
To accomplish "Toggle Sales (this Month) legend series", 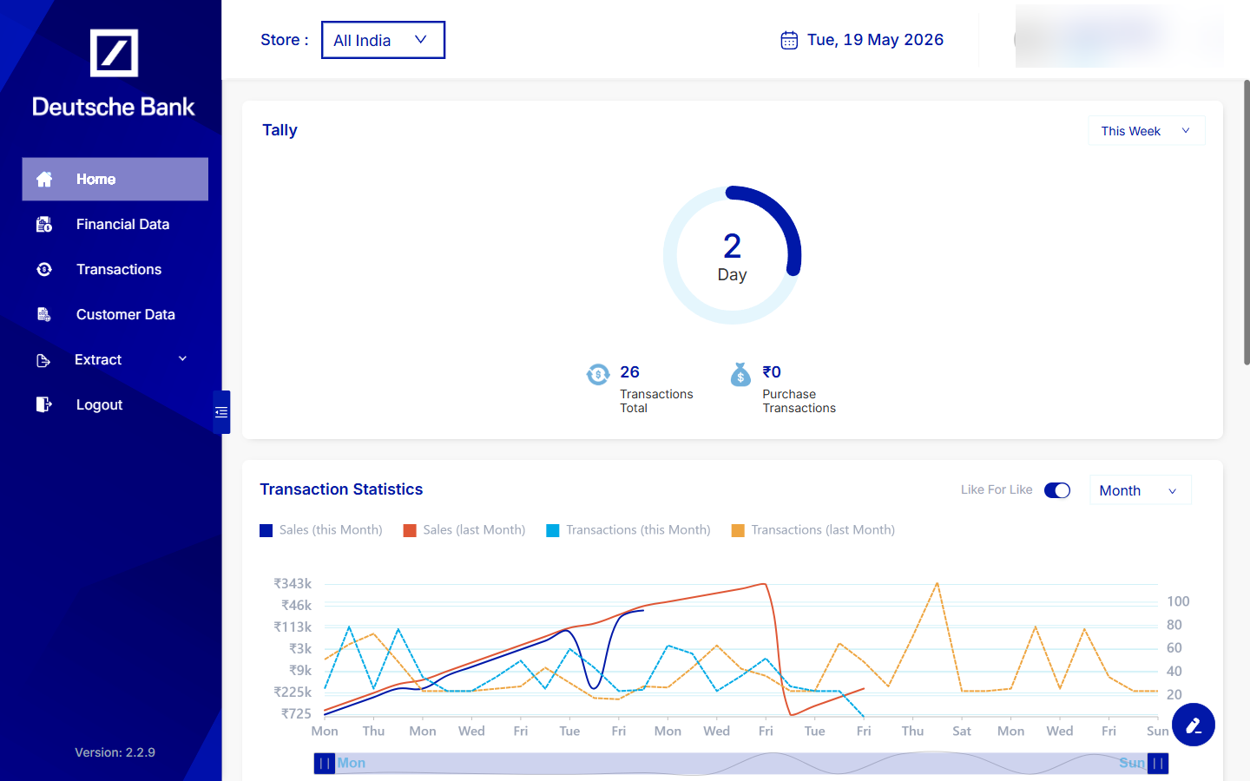I will click(321, 530).
